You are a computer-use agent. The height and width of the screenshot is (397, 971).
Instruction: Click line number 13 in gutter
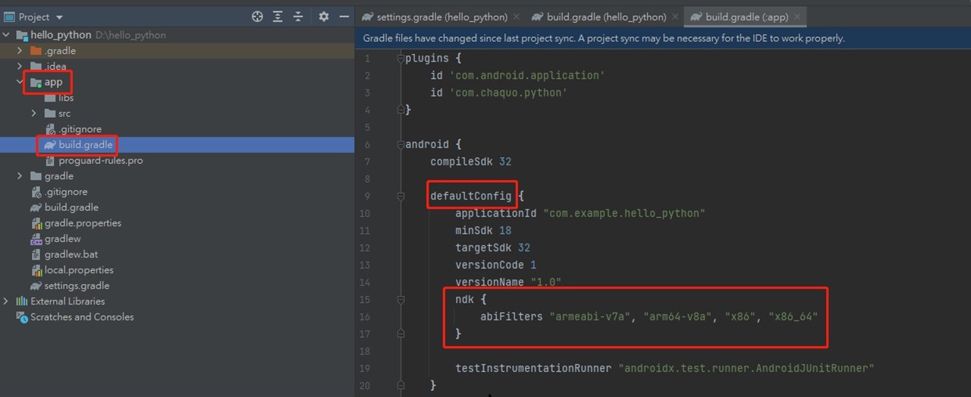365,265
